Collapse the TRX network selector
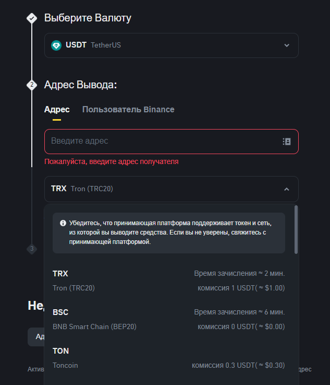Screen dimensions: 330x385 (x=171, y=189)
